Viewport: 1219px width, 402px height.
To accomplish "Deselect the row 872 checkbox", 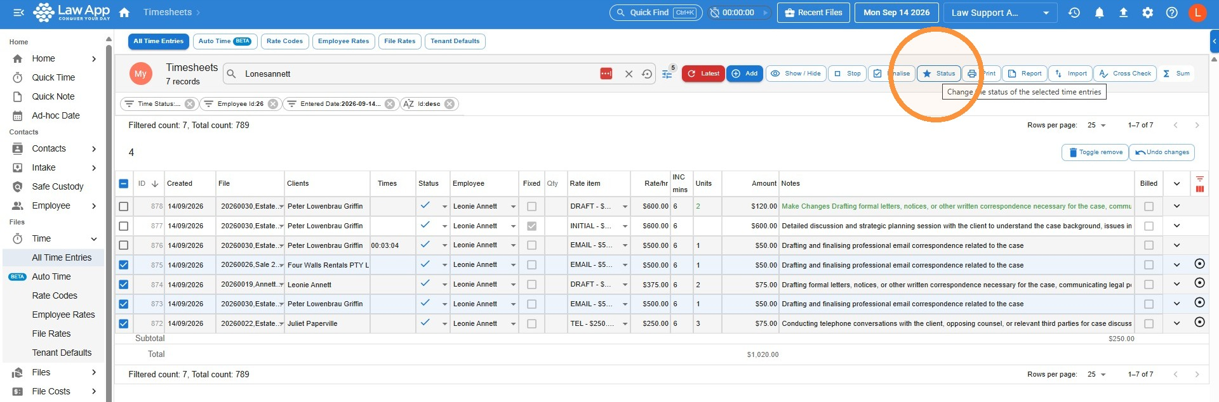I will click(124, 323).
